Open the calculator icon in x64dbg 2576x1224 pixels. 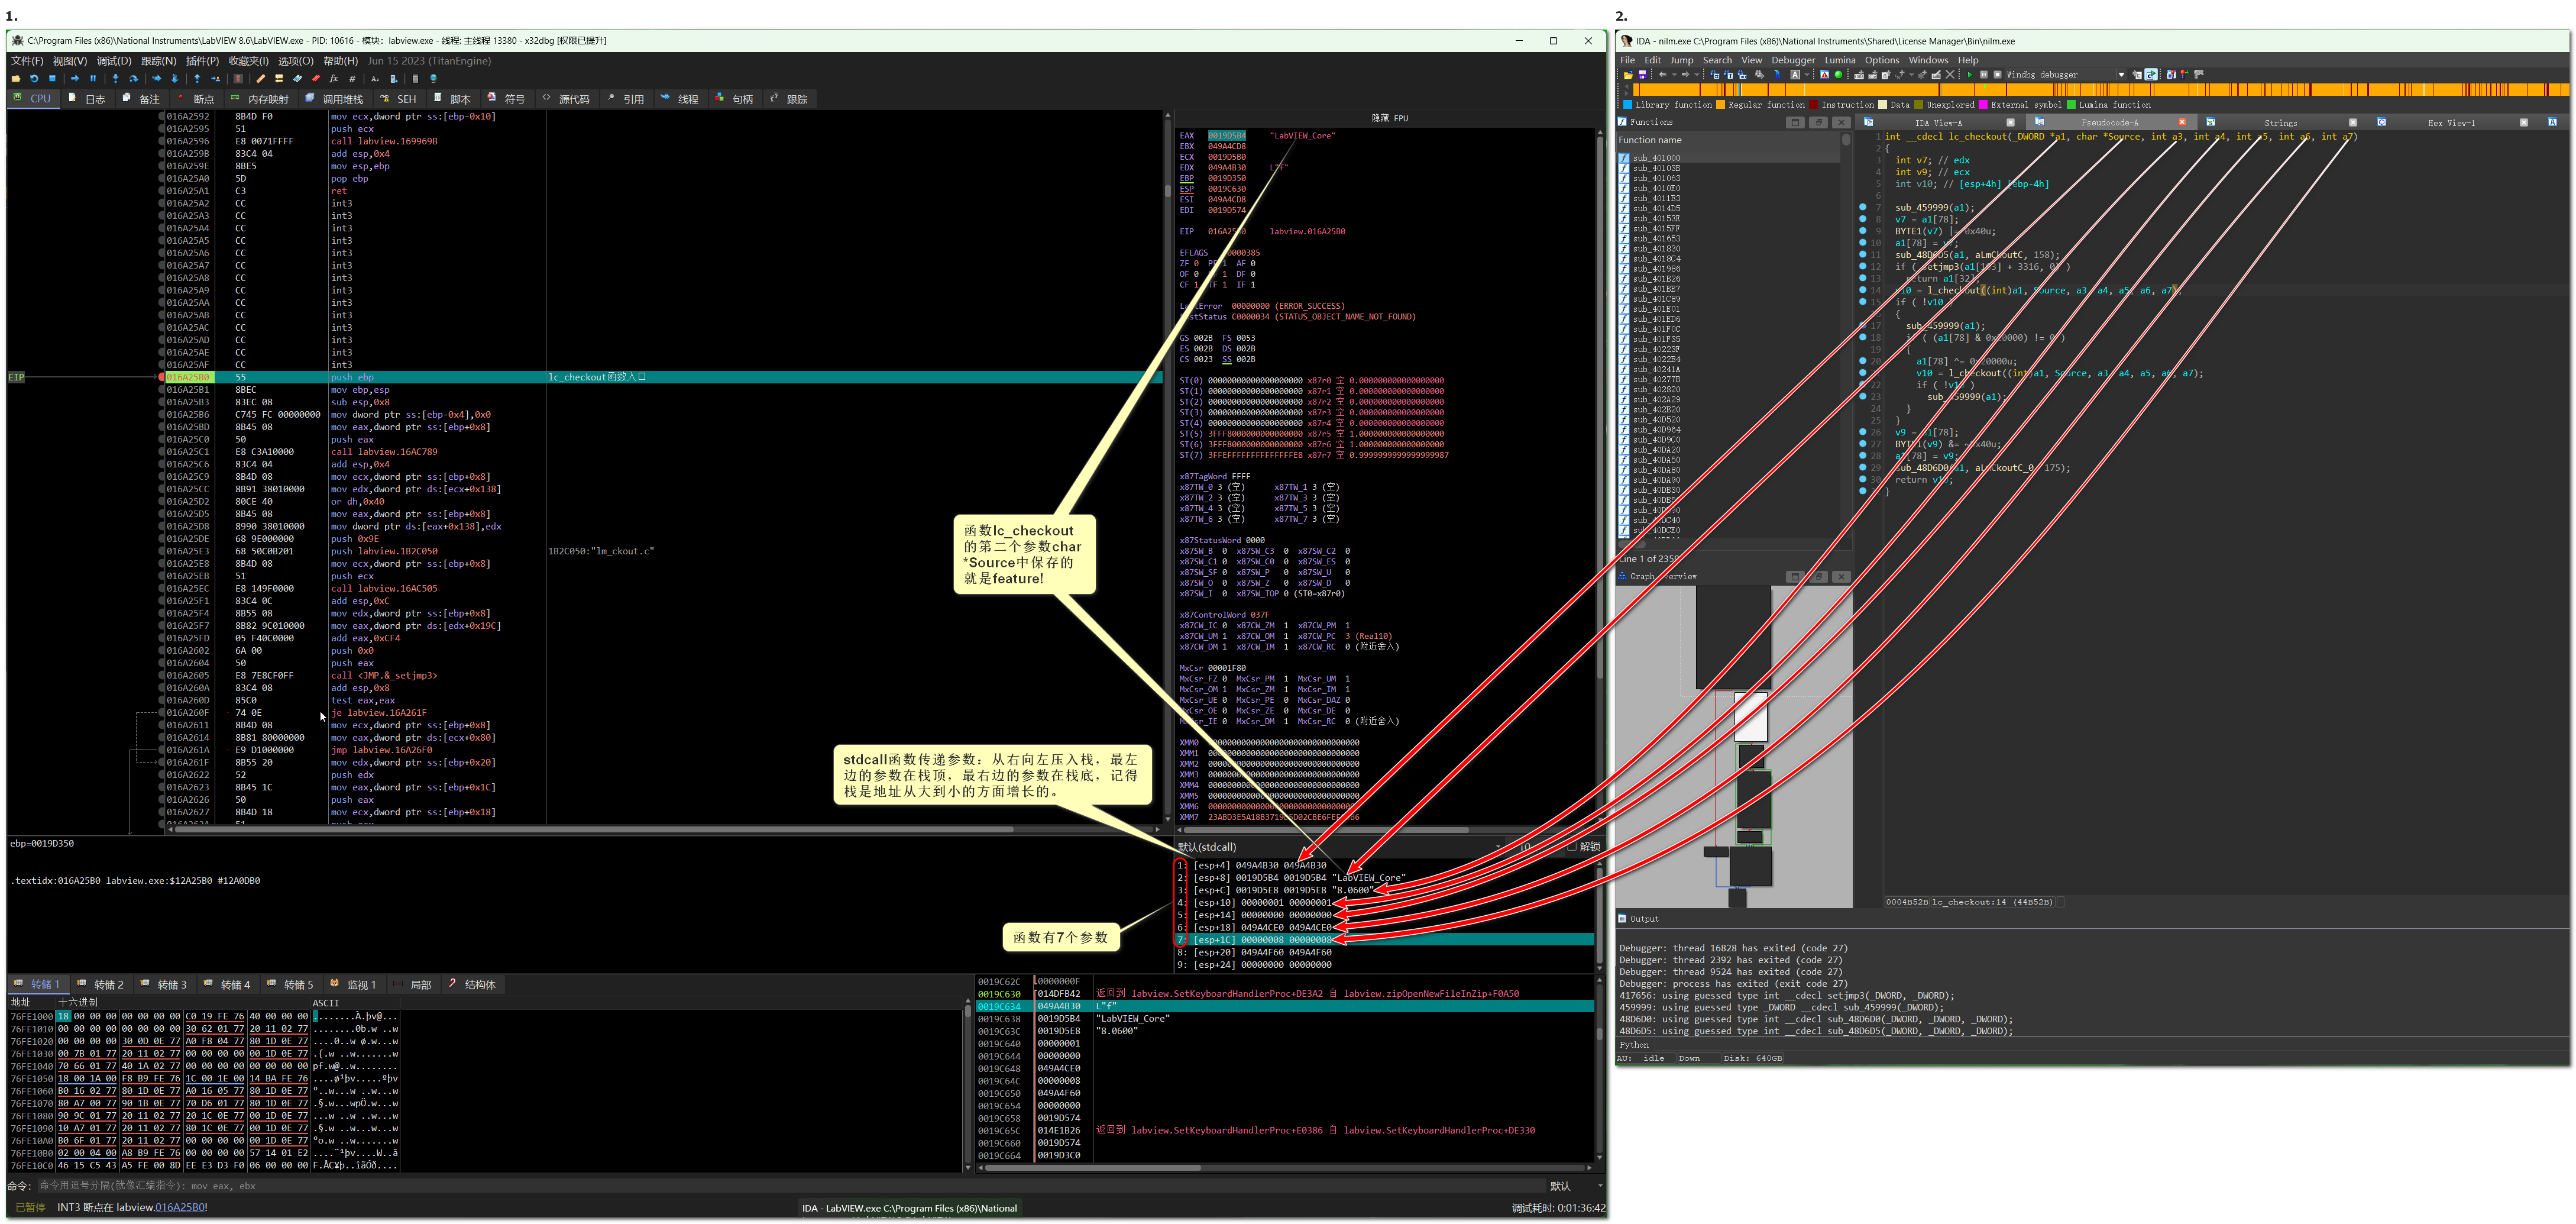(x=416, y=79)
